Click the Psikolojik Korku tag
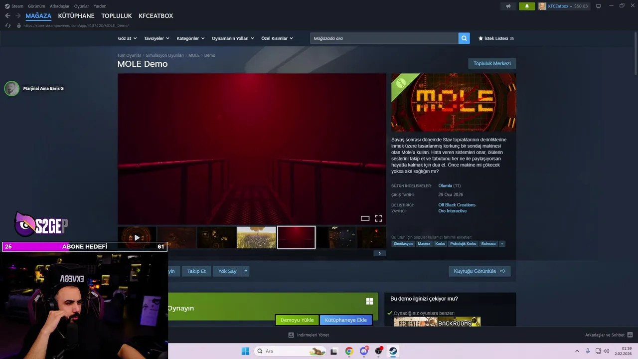 (x=463, y=244)
